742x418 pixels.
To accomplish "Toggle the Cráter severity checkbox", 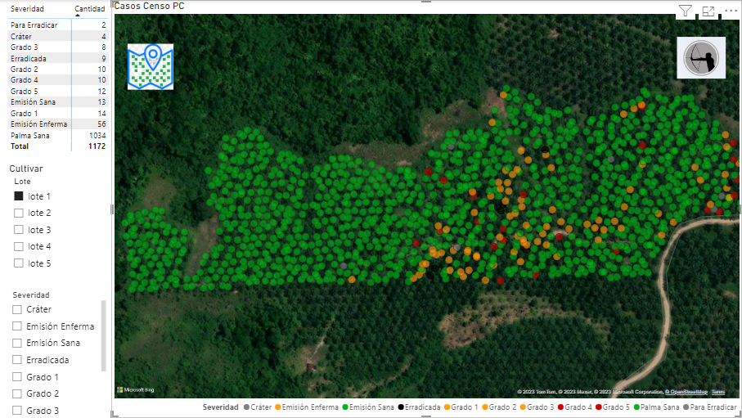I will (17, 309).
